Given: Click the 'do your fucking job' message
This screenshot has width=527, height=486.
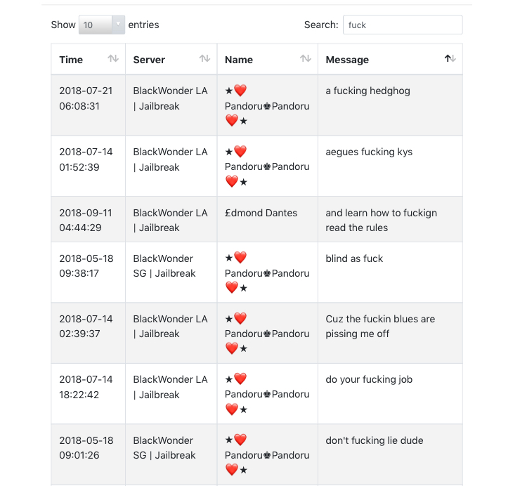Looking at the screenshot, I should tap(369, 379).
